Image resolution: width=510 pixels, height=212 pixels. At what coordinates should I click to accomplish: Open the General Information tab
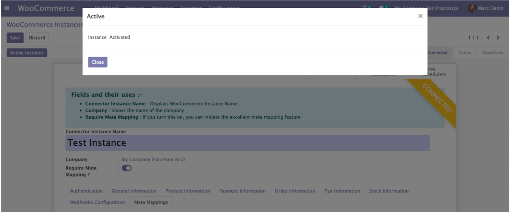click(x=134, y=191)
